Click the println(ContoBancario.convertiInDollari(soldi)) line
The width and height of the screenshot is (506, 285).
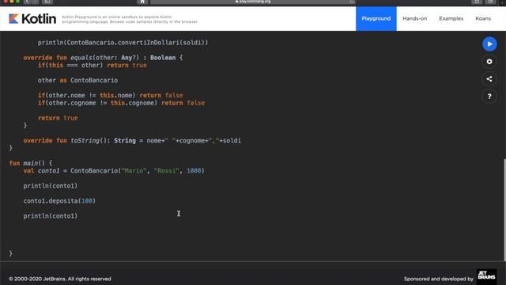click(x=123, y=42)
